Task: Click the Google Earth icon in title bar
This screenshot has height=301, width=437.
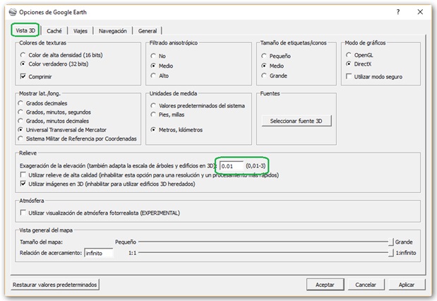Action: [x=13, y=12]
